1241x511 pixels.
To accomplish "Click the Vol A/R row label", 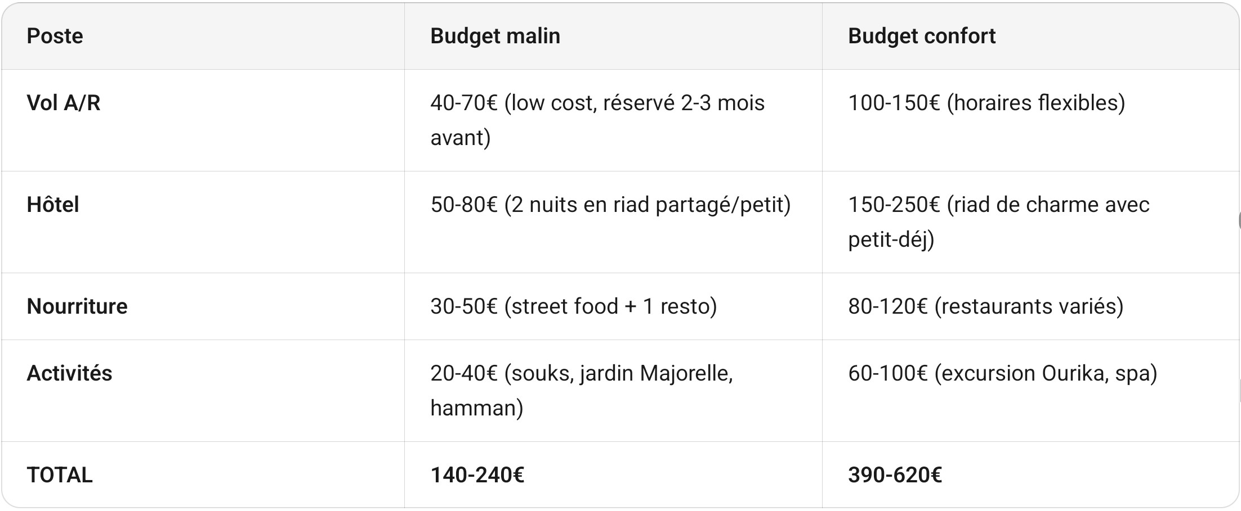I will tap(64, 103).
